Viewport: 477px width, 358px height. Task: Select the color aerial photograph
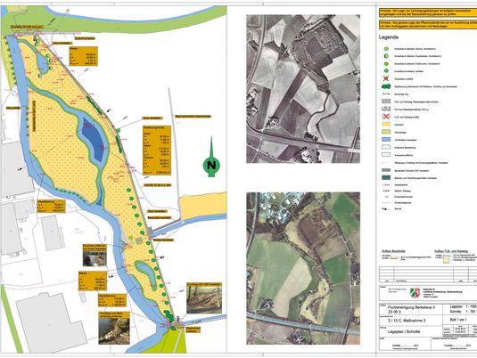[x=303, y=268]
